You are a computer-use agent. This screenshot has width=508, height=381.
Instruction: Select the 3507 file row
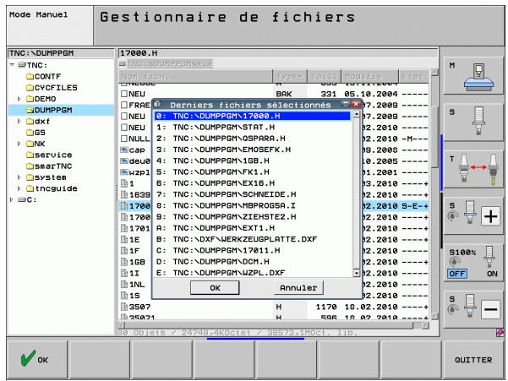[x=274, y=307]
